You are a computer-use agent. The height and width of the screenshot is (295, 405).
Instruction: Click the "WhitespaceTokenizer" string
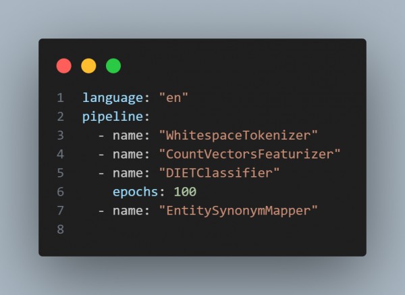(x=238, y=136)
